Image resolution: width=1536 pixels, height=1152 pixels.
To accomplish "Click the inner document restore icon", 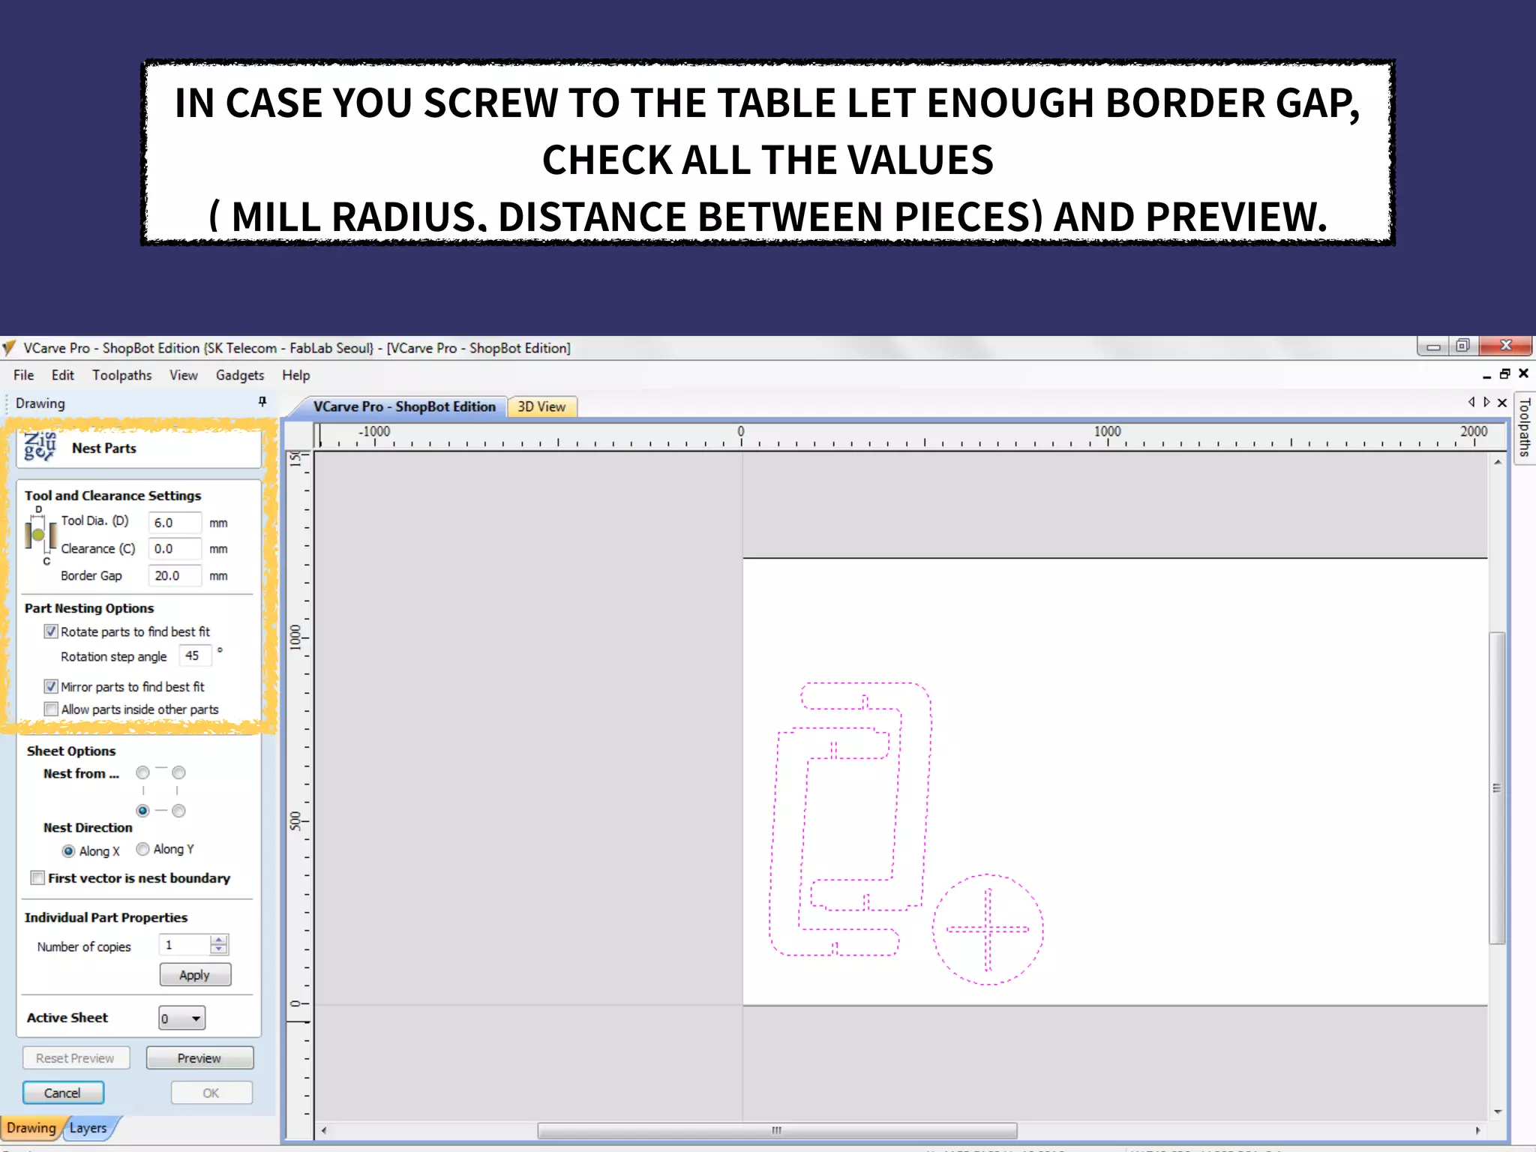I will tap(1504, 374).
